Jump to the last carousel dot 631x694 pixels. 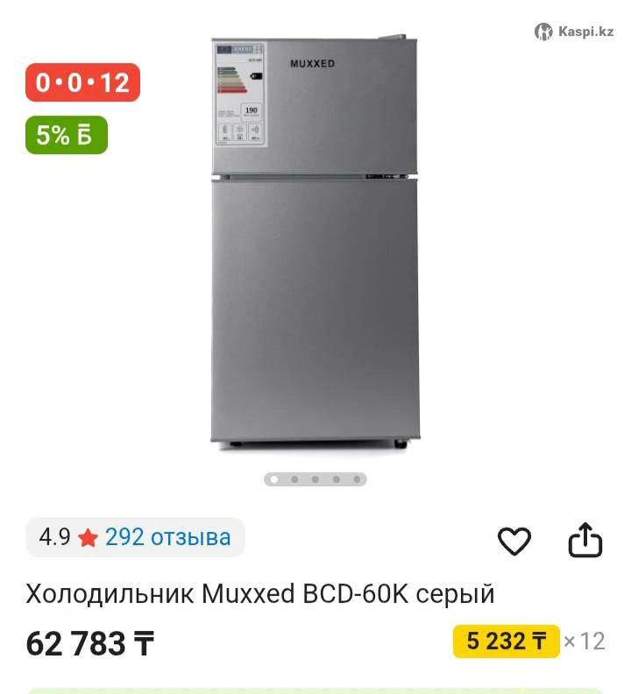tap(357, 479)
